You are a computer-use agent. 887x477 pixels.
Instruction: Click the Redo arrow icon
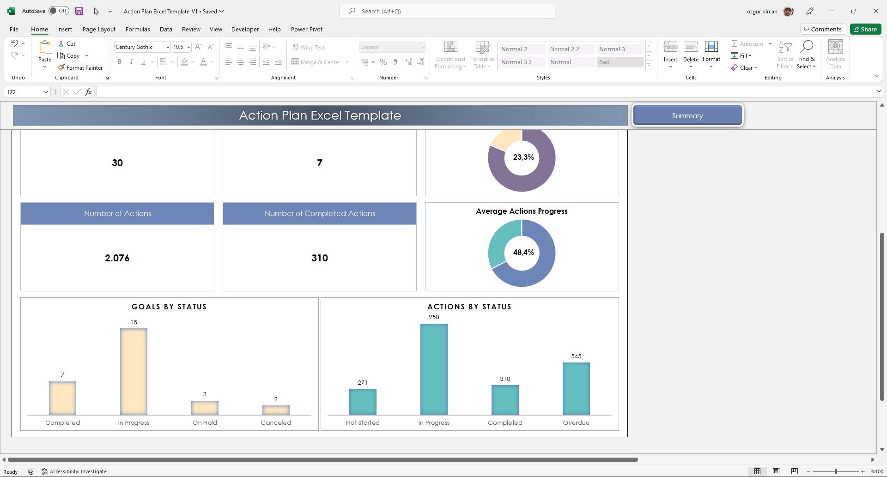point(15,55)
